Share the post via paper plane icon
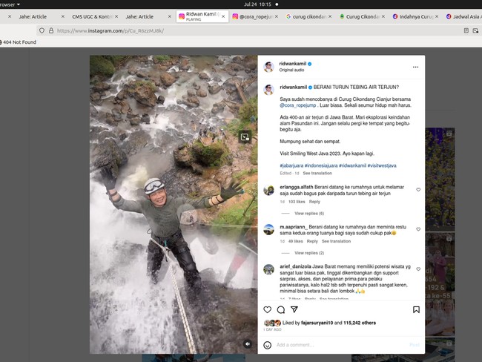The height and width of the screenshot is (362, 482). [x=294, y=309]
